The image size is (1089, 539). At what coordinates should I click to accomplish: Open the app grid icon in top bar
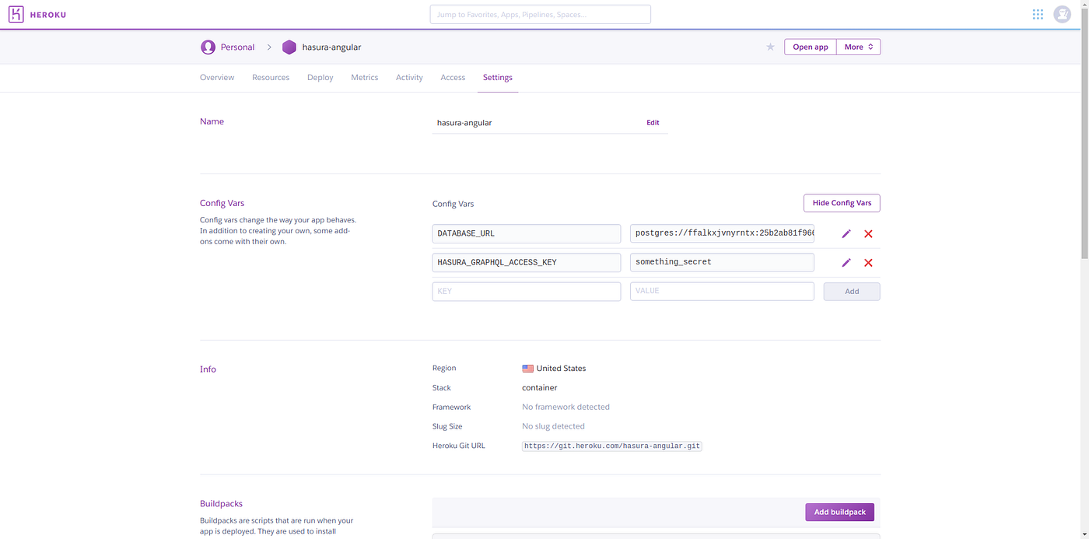pos(1038,14)
